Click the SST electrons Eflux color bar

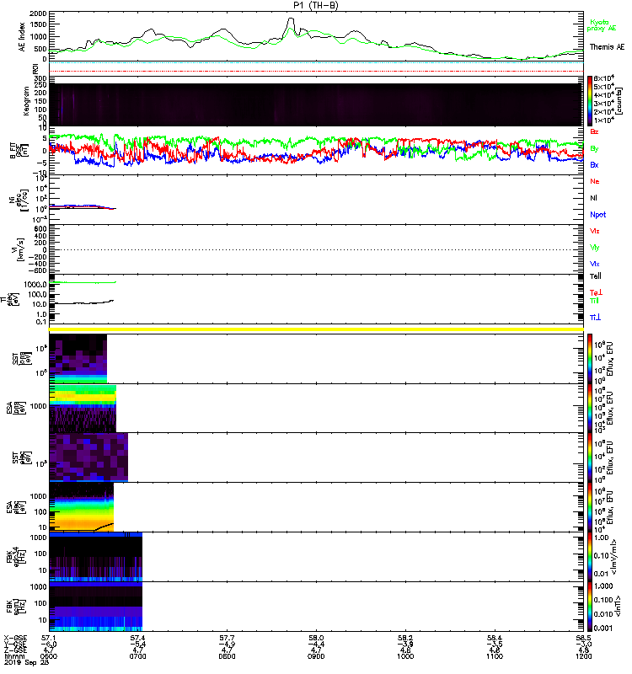tap(590, 457)
